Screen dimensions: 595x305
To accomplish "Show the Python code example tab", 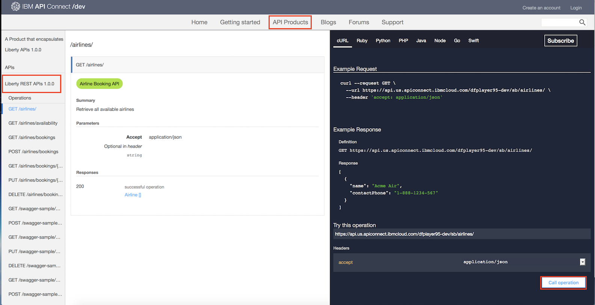I will click(x=383, y=41).
